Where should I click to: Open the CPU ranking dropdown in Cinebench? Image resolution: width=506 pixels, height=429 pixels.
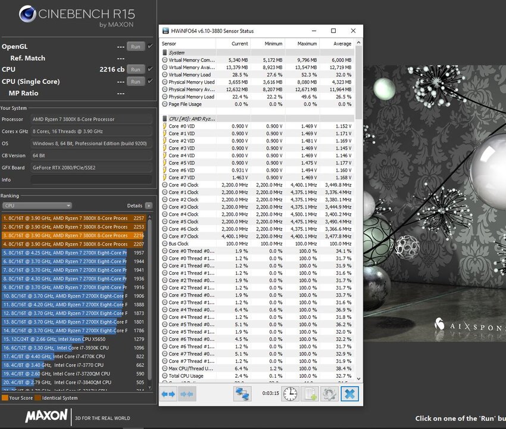(x=37, y=206)
